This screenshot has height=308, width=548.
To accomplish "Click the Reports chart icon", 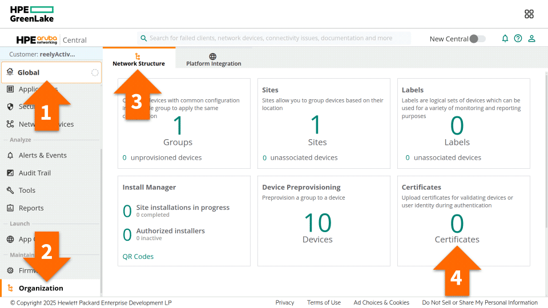I will click(x=10, y=208).
